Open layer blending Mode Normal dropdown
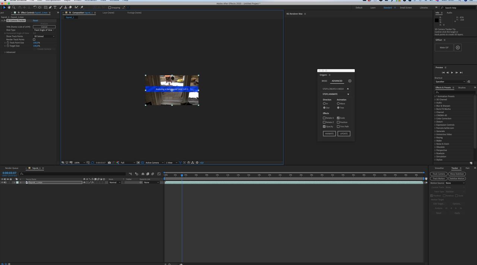The width and height of the screenshot is (477, 265). coord(114,182)
